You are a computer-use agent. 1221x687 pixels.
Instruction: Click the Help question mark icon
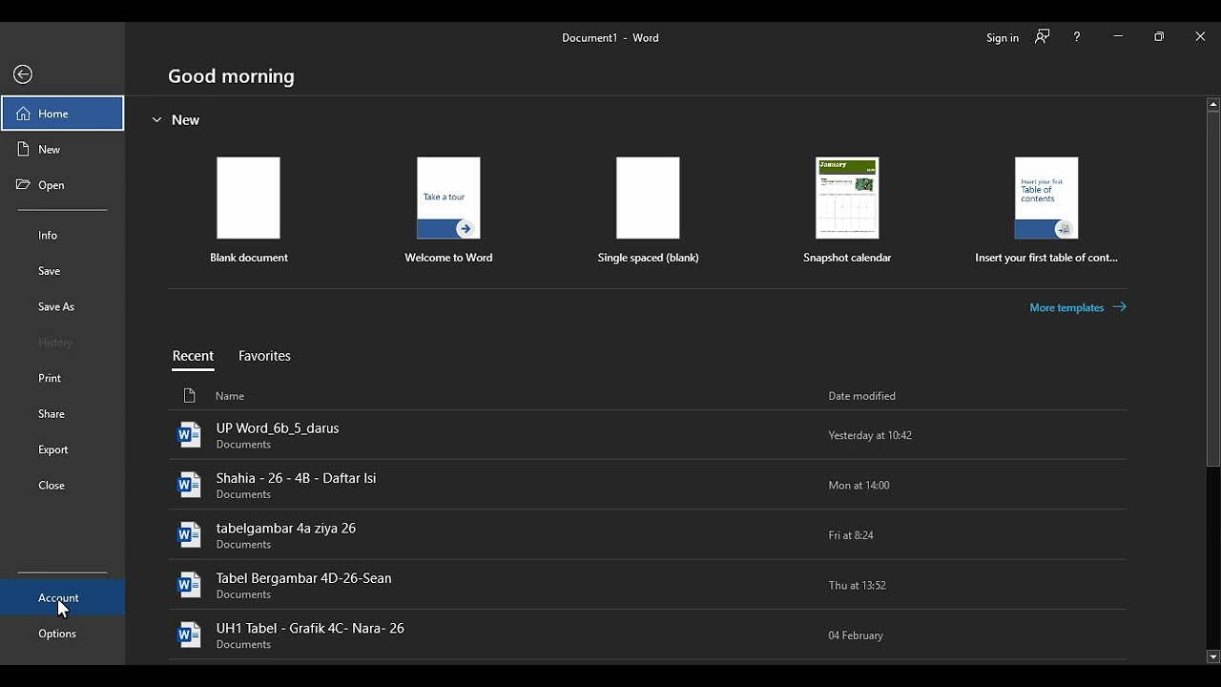click(x=1077, y=37)
